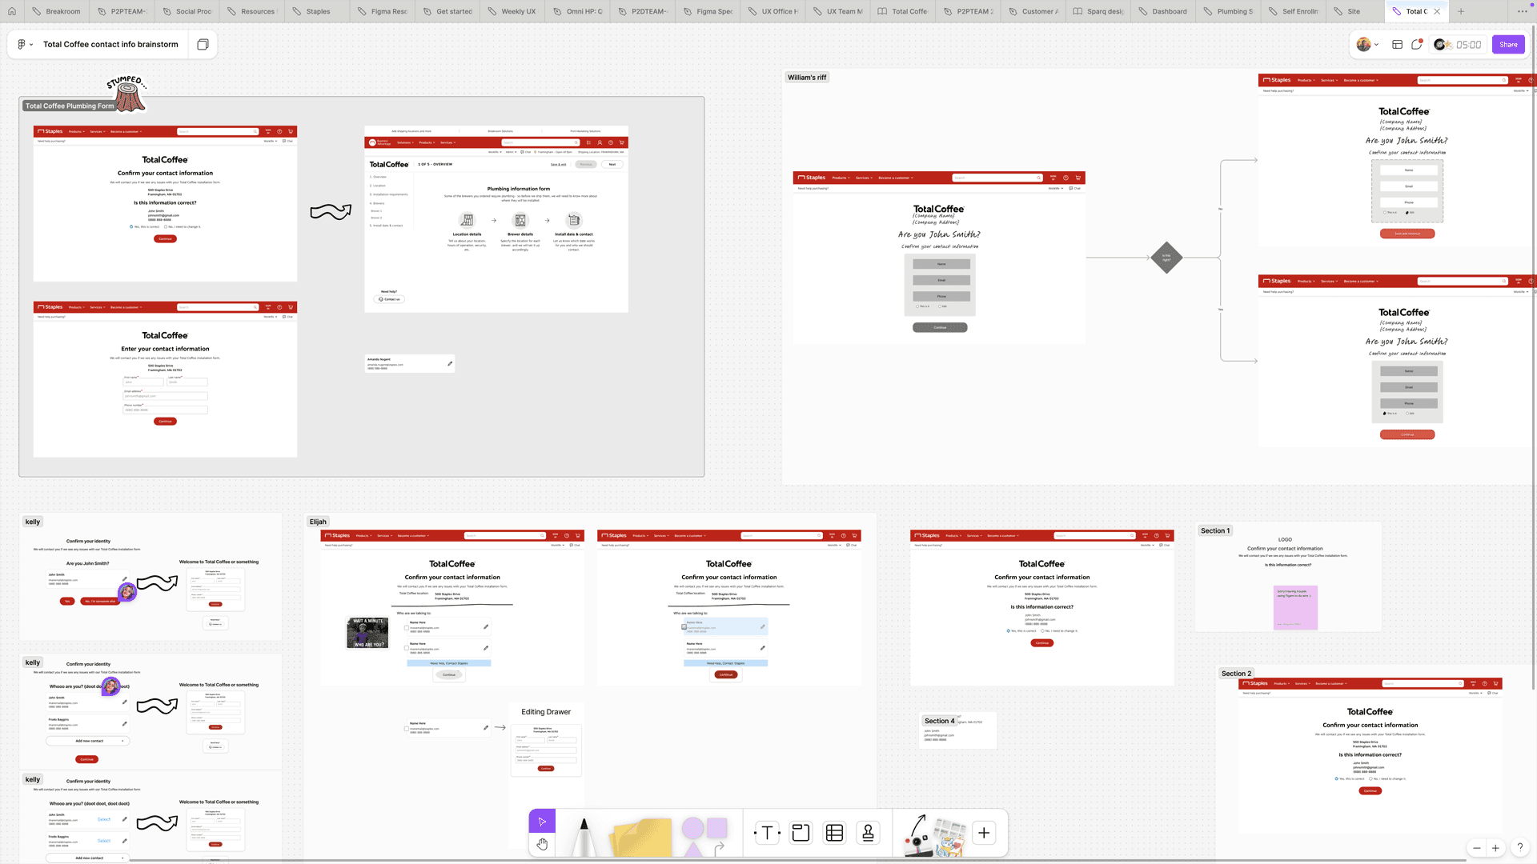1537x864 pixels.
Task: Click the edit pencil on Amanda Nugent card
Action: 450,364
